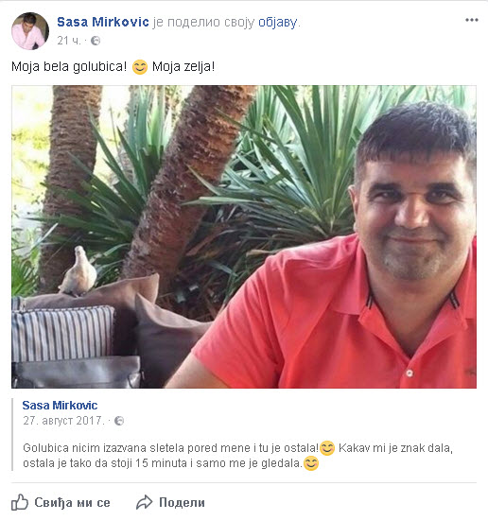This screenshot has height=521, width=488.
Task: Open the three-dot post options menu
Action: point(471,20)
